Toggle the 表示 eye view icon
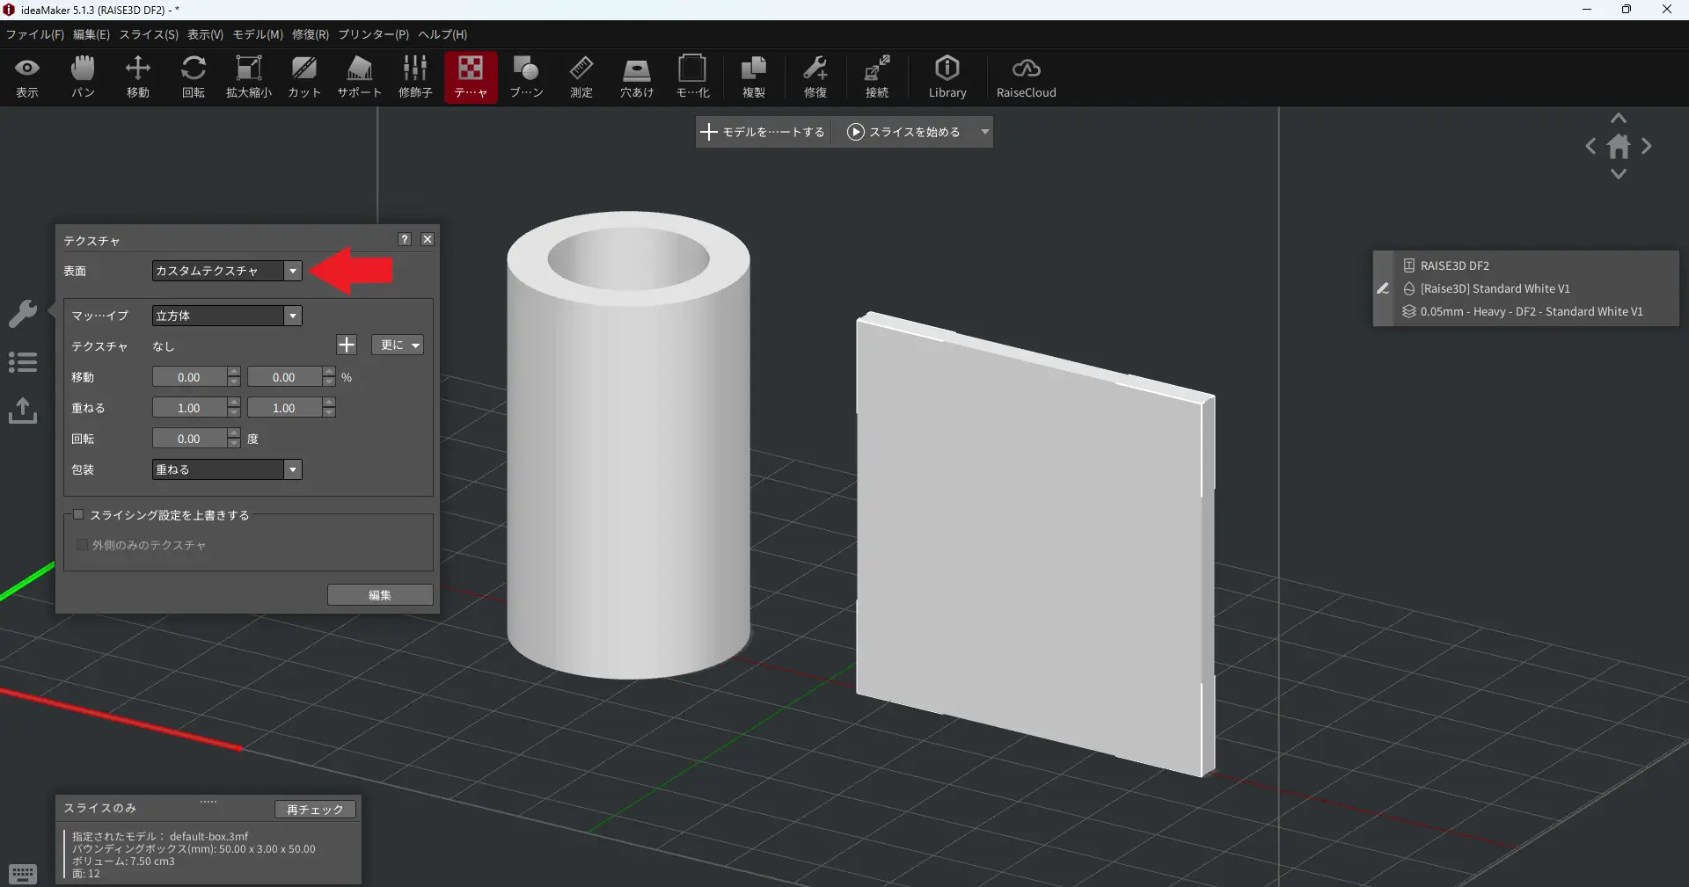This screenshot has height=887, width=1689. pyautogui.click(x=27, y=76)
